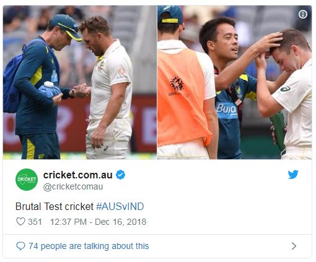Click the speech bubble reply icon

pos(20,246)
